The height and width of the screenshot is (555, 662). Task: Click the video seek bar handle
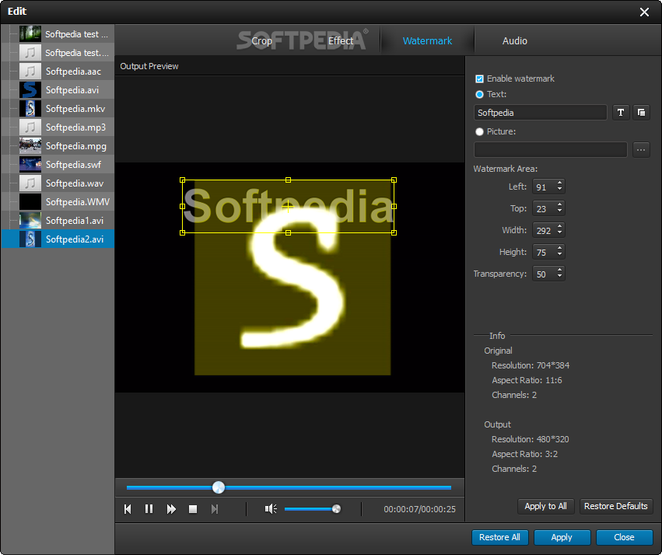pyautogui.click(x=219, y=487)
